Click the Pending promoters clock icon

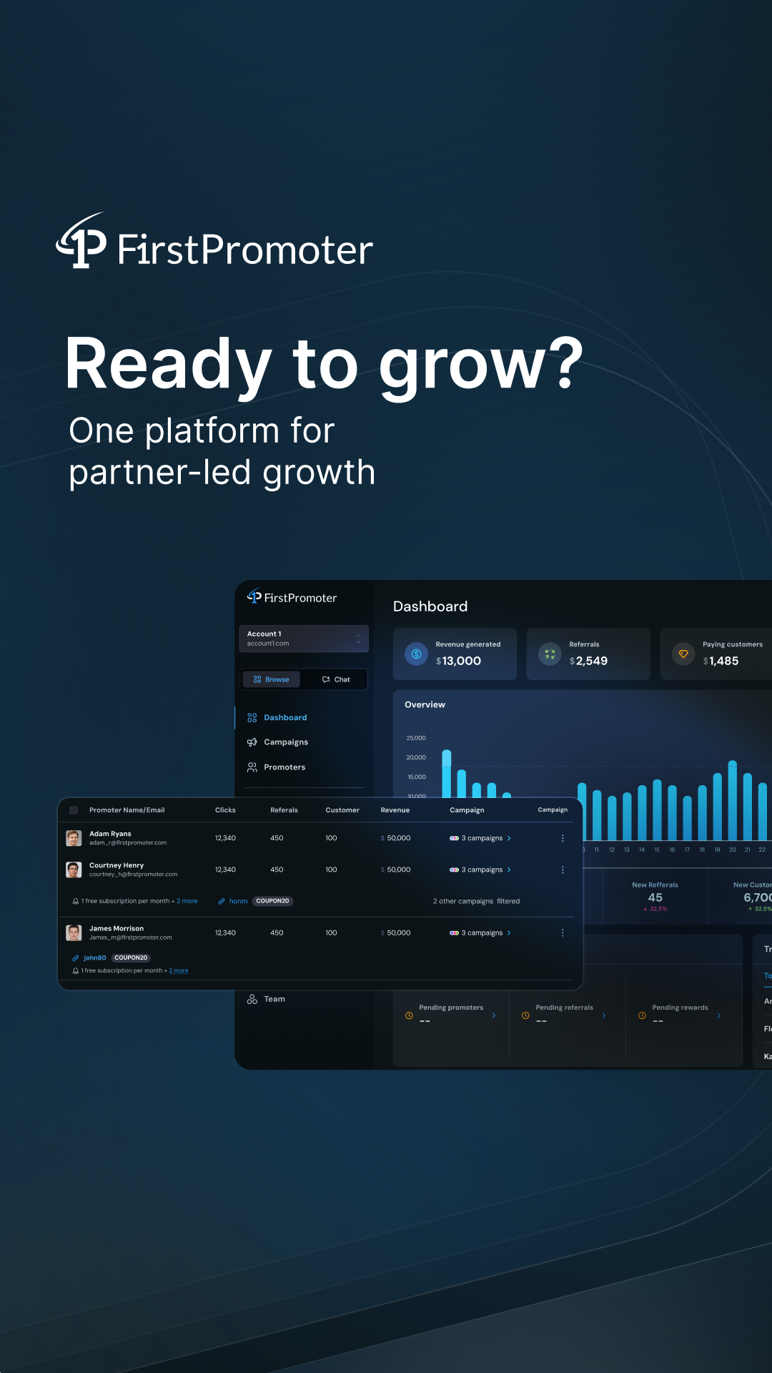[409, 1015]
